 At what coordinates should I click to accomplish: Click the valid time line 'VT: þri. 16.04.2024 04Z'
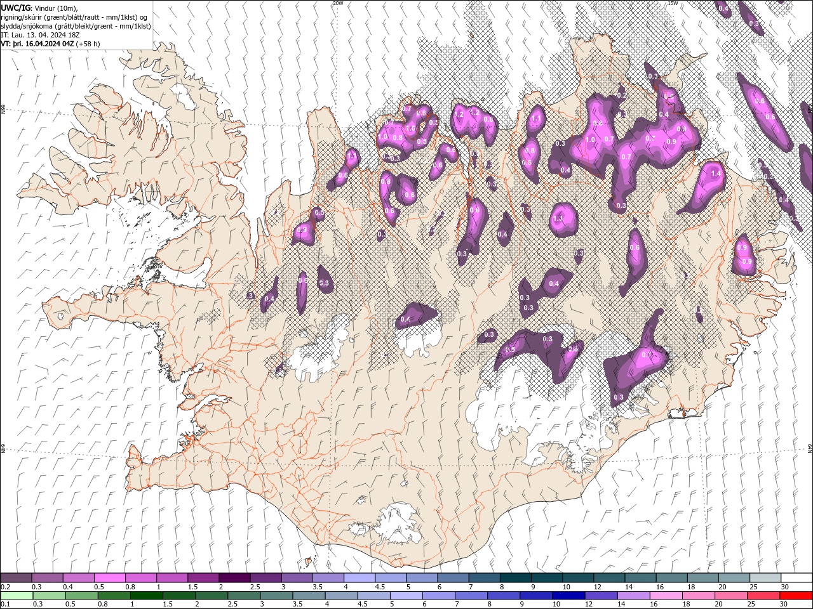pyautogui.click(x=37, y=44)
